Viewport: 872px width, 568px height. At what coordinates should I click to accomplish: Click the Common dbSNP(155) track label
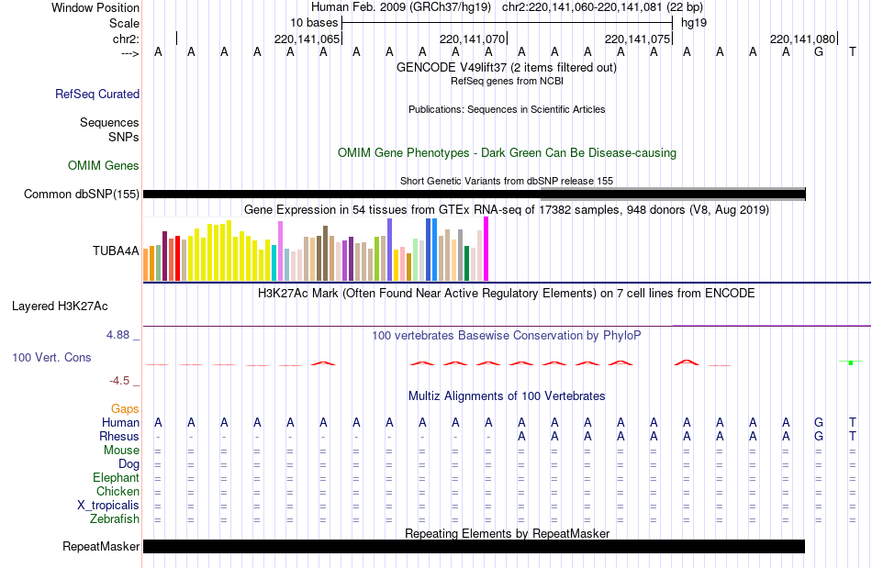(x=82, y=194)
